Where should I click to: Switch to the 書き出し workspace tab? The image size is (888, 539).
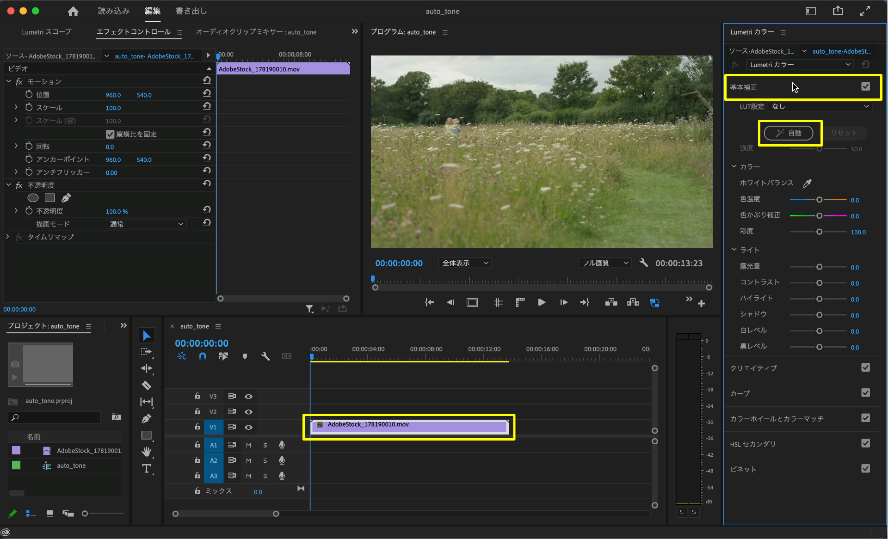[191, 11]
